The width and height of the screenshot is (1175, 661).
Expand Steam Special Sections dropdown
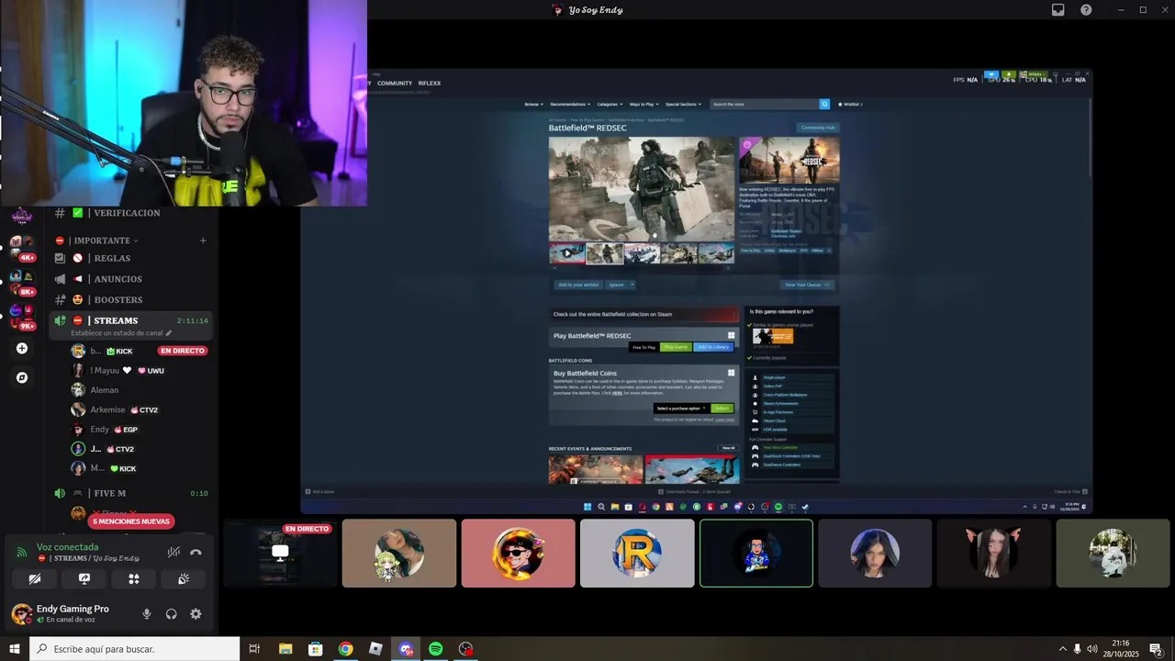684,104
